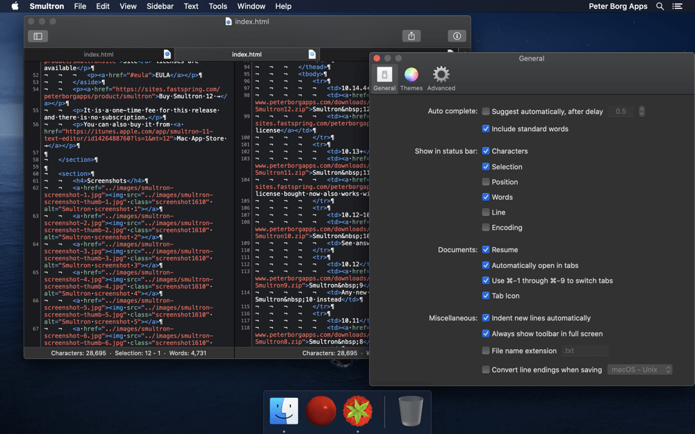Click Peter Borg Apps in menu bar
This screenshot has width=695, height=434.
618,6
